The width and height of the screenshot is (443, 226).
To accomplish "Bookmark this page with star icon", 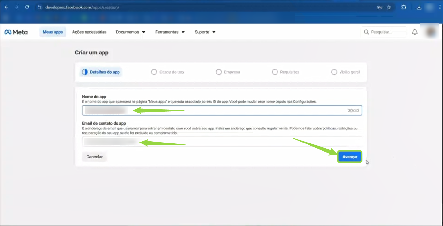I will (x=389, y=7).
